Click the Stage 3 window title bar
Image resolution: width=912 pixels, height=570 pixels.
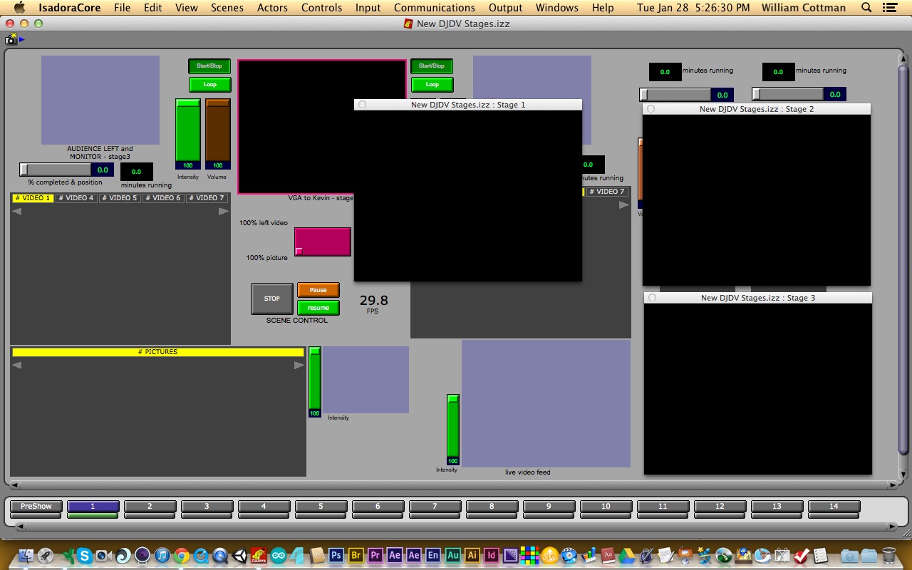(x=758, y=298)
